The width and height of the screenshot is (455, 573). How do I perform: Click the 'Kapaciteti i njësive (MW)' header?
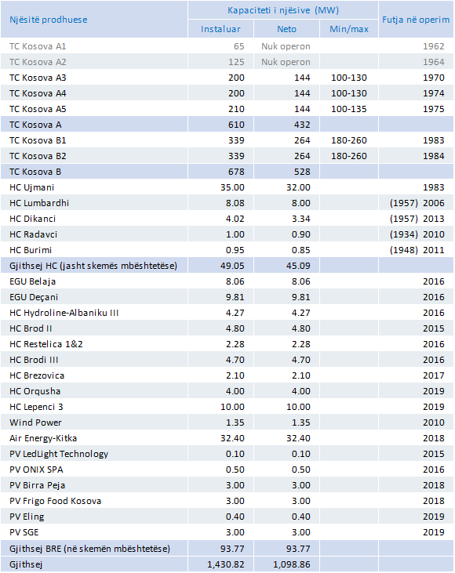point(283,10)
